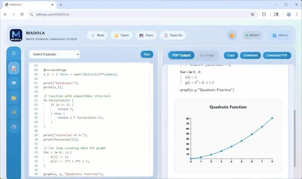Open the browser profile icon
The height and width of the screenshot is (179, 302).
point(288,14)
